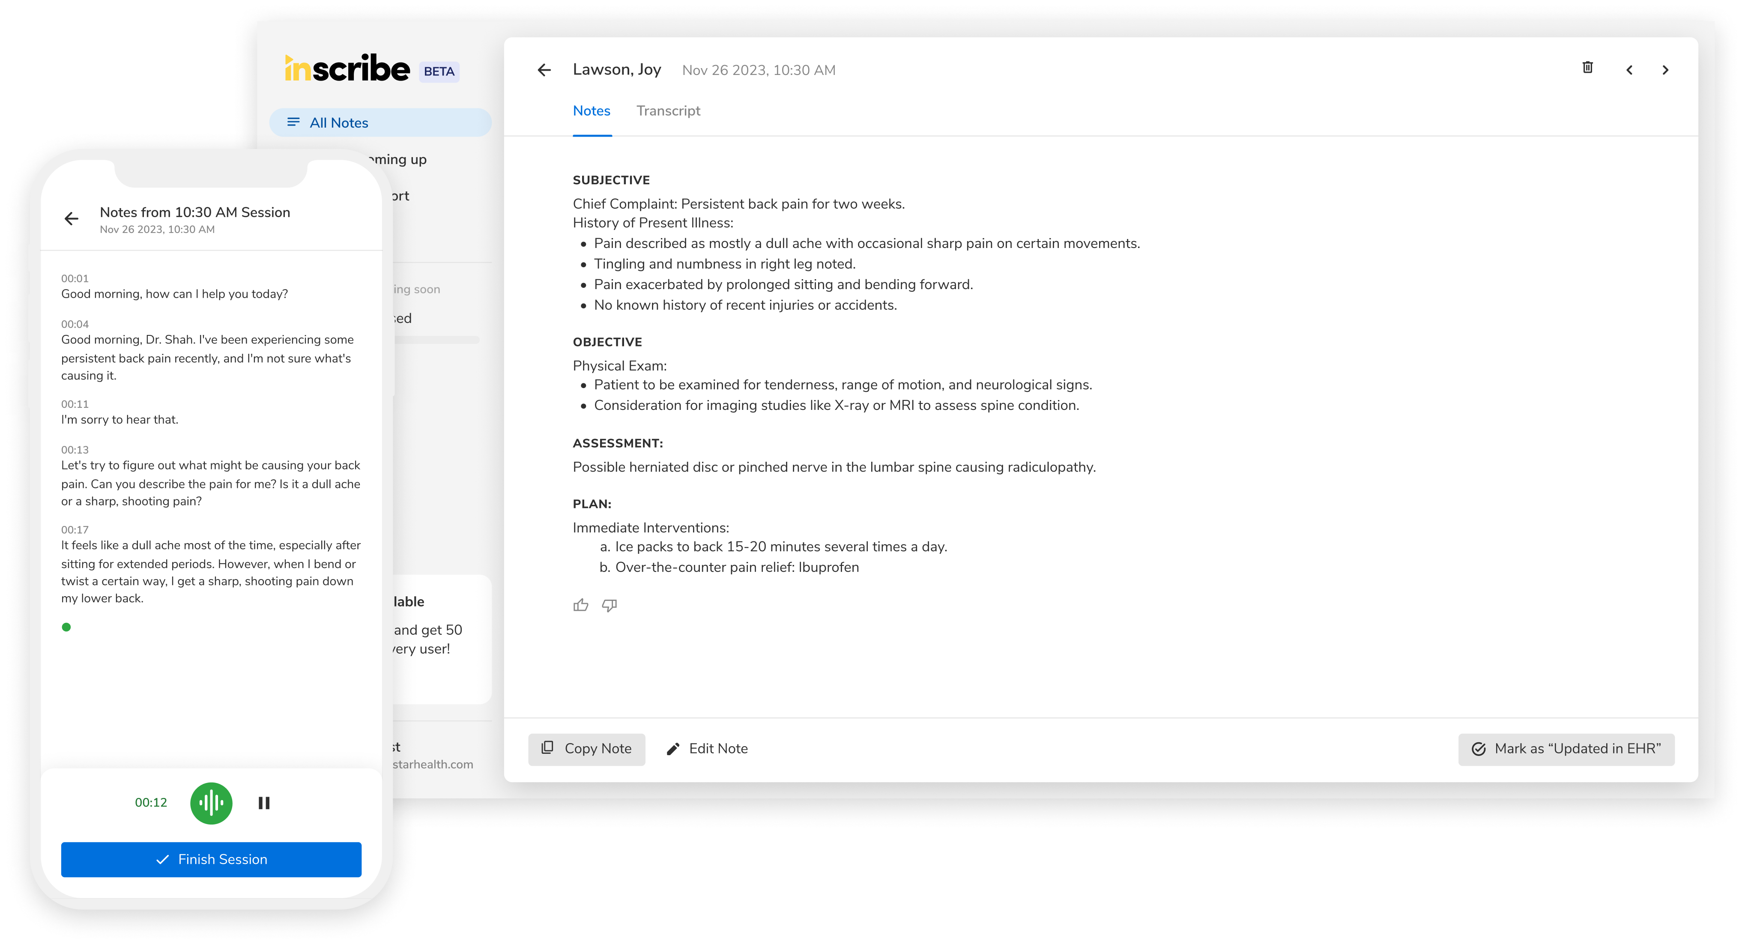
Task: Click 00:13 transcript timestamp
Action: pos(75,450)
